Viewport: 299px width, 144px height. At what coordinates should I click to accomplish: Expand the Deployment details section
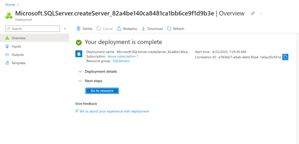click(x=98, y=72)
